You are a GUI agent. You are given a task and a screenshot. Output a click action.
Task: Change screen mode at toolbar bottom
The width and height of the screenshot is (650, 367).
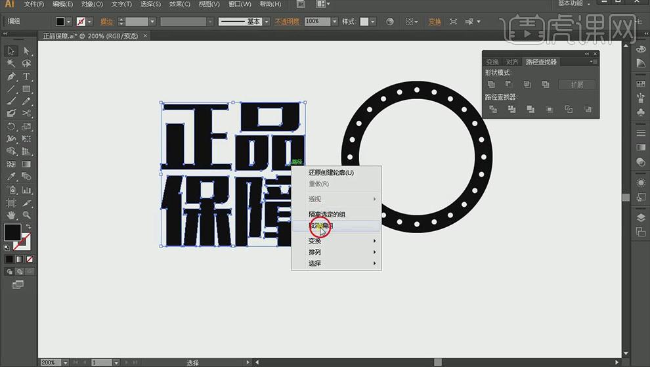tap(18, 284)
